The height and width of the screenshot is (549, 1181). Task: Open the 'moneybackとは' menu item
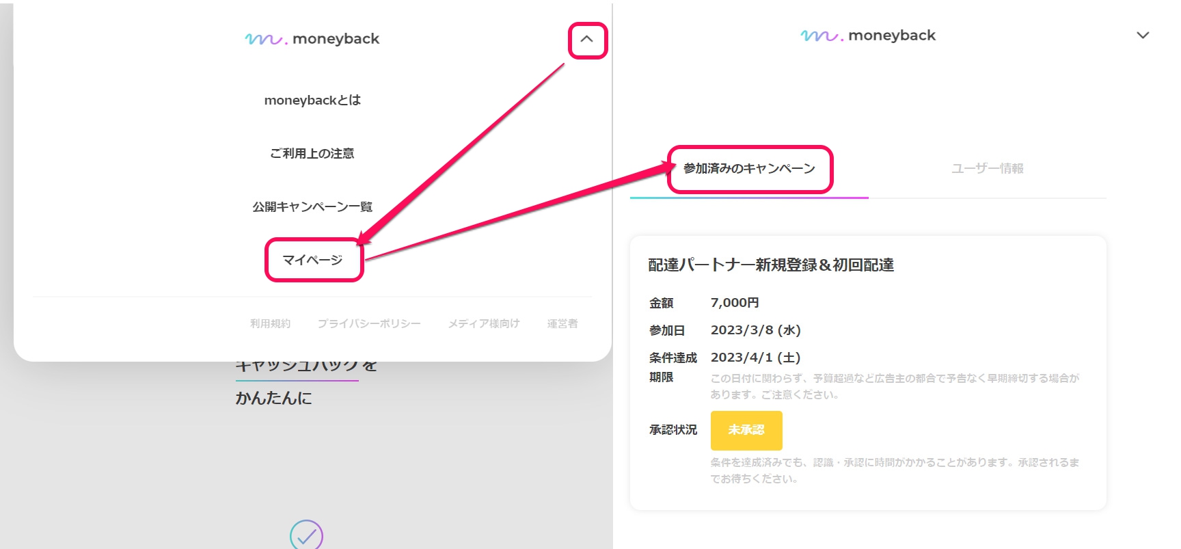pyautogui.click(x=312, y=100)
